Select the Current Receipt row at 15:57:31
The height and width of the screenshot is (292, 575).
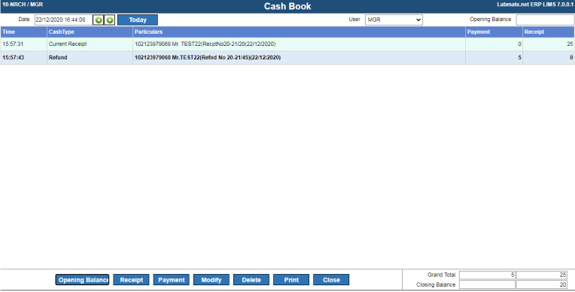click(x=287, y=44)
